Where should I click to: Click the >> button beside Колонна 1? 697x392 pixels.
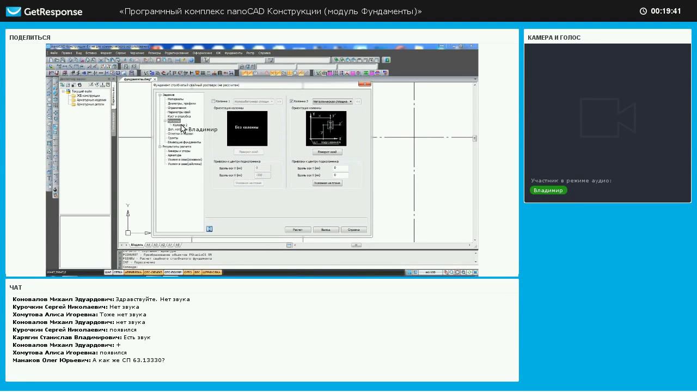pos(279,101)
